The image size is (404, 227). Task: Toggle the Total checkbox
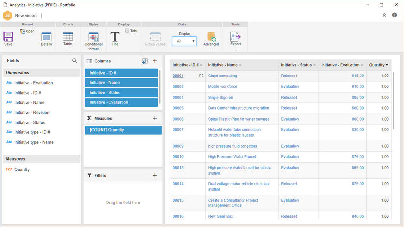tap(127, 30)
